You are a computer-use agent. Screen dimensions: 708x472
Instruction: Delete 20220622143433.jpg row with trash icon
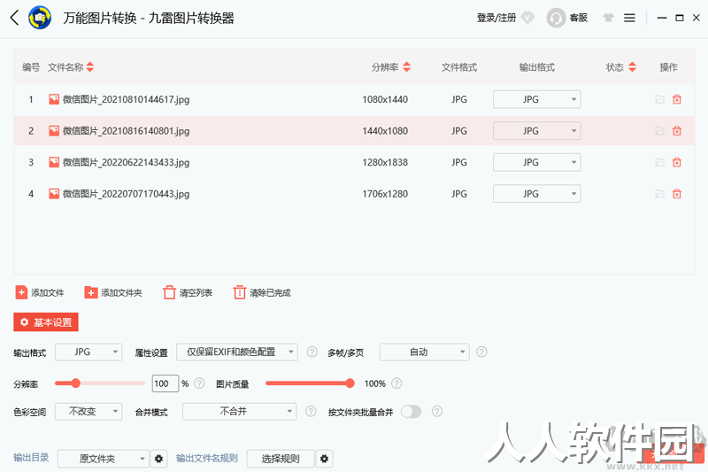676,162
